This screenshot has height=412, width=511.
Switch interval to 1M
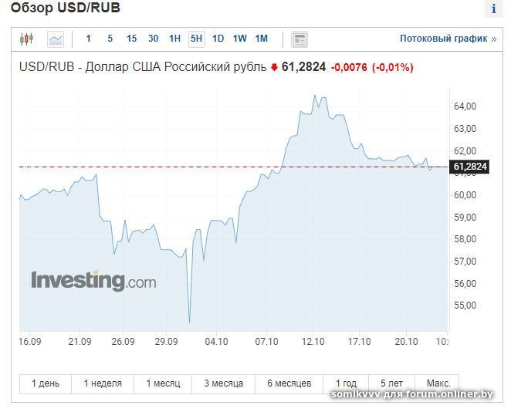262,39
